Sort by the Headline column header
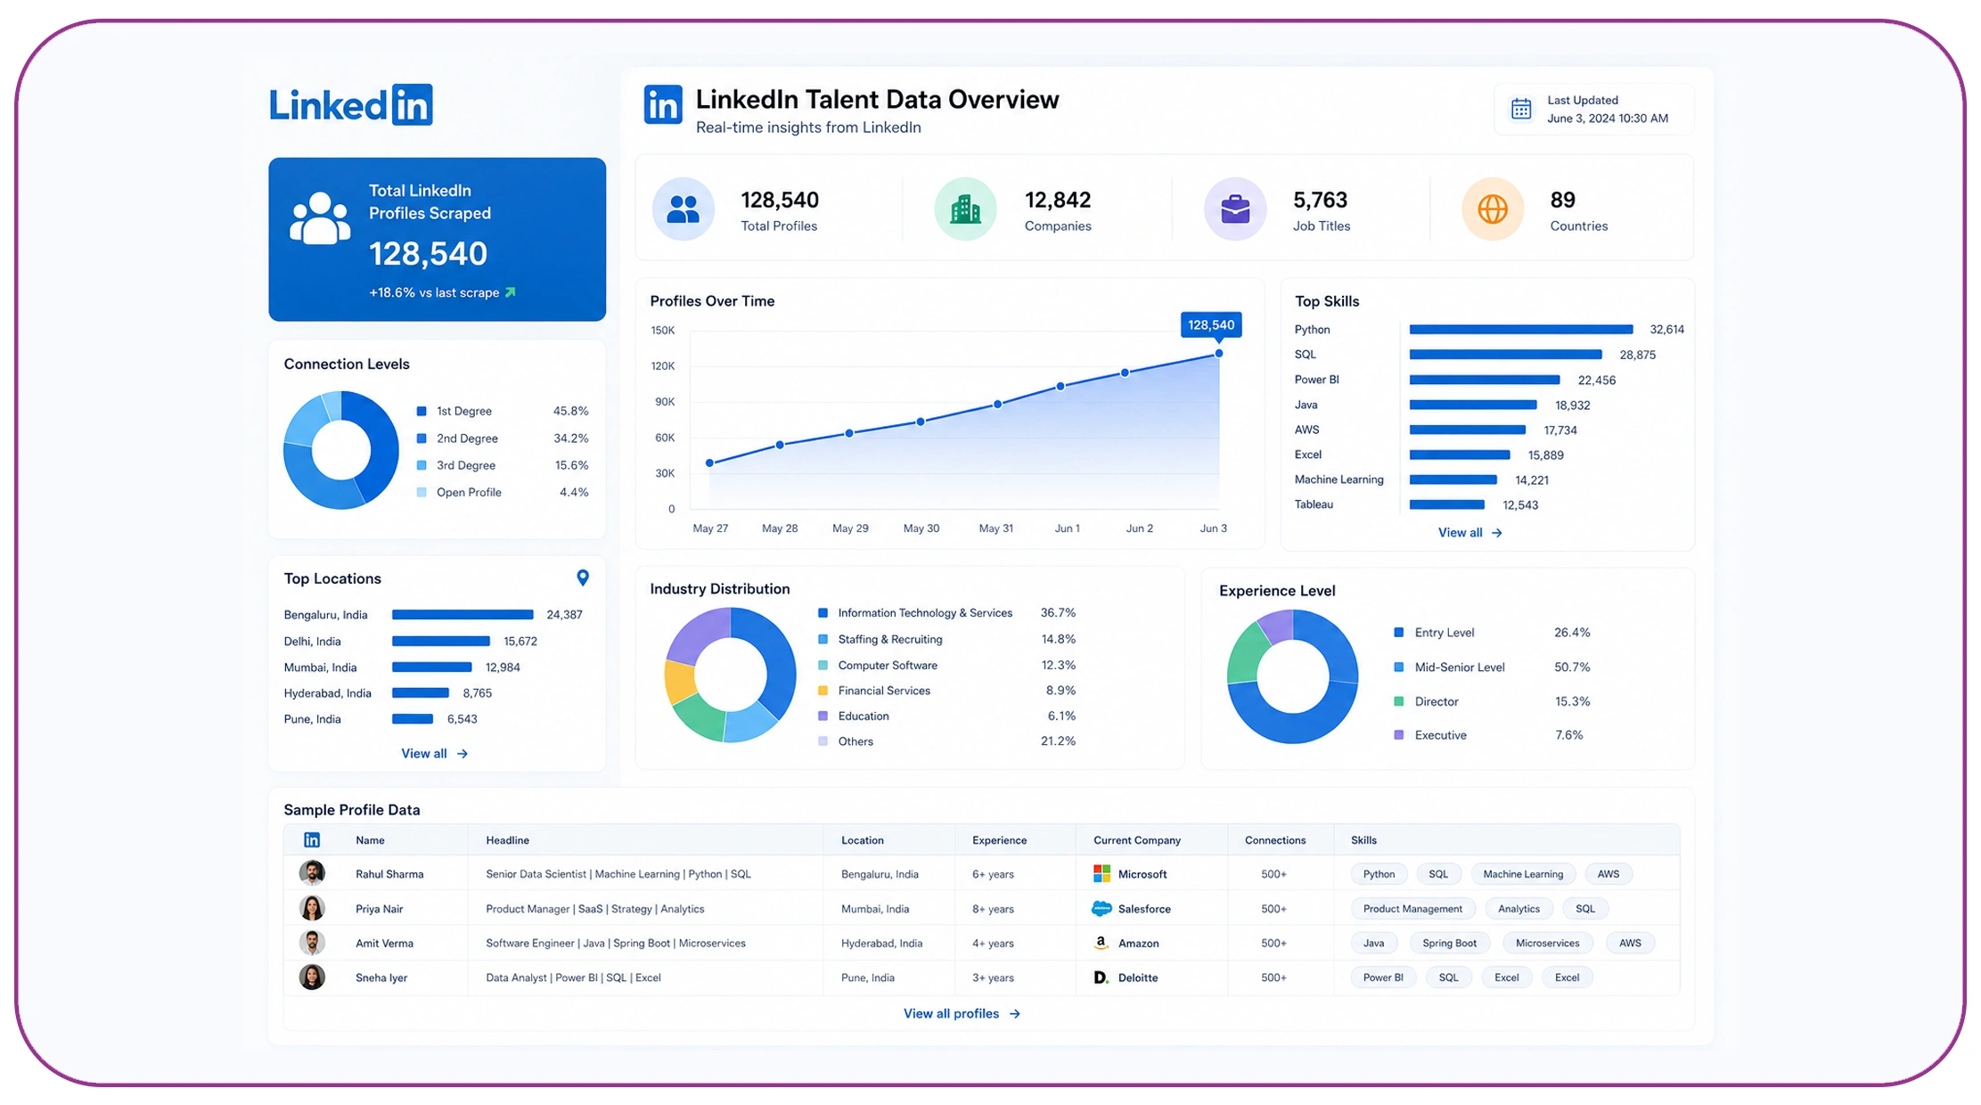Image resolution: width=1981 pixels, height=1105 pixels. [507, 840]
